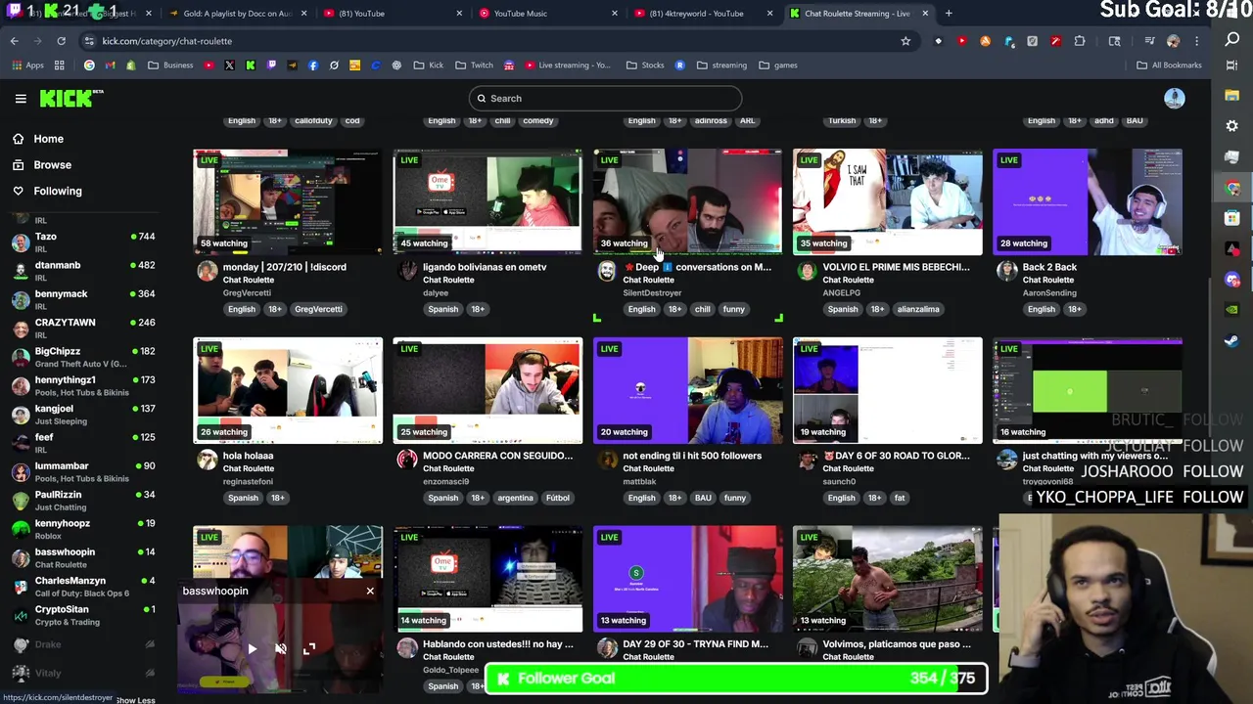Open the Twitch bookmarks folder

point(475,66)
